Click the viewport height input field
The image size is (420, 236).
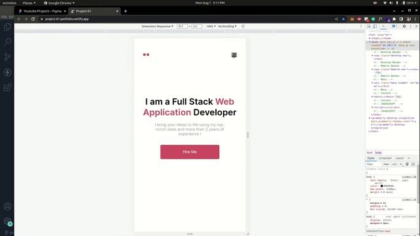click(197, 26)
